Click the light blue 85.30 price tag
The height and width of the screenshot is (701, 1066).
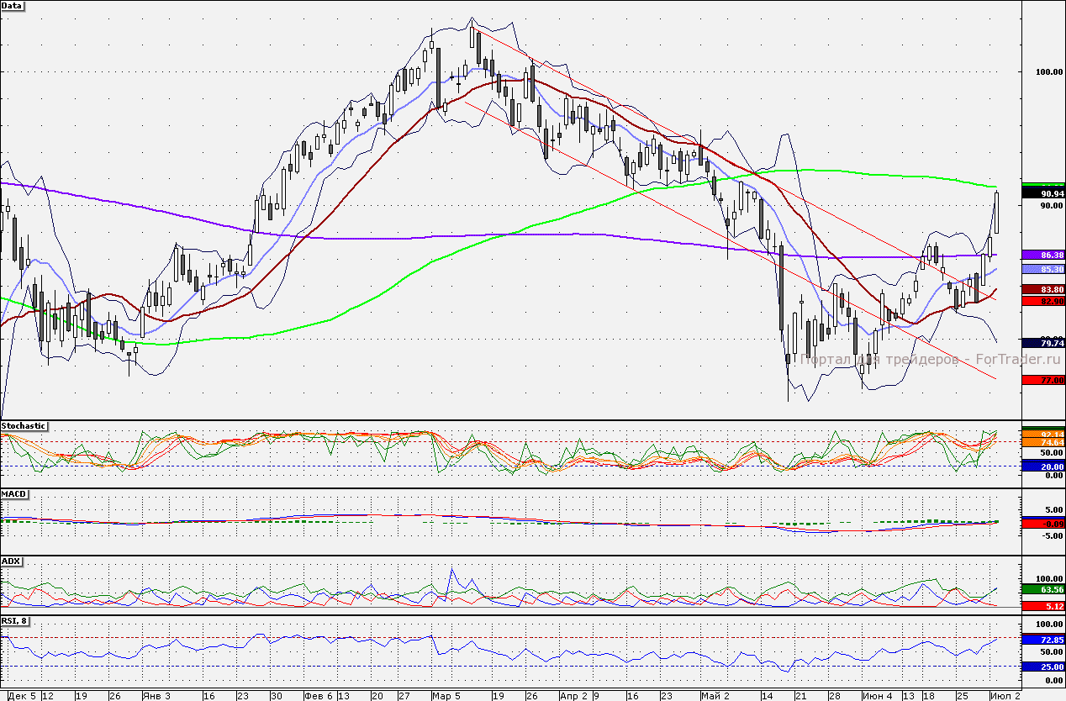1042,269
